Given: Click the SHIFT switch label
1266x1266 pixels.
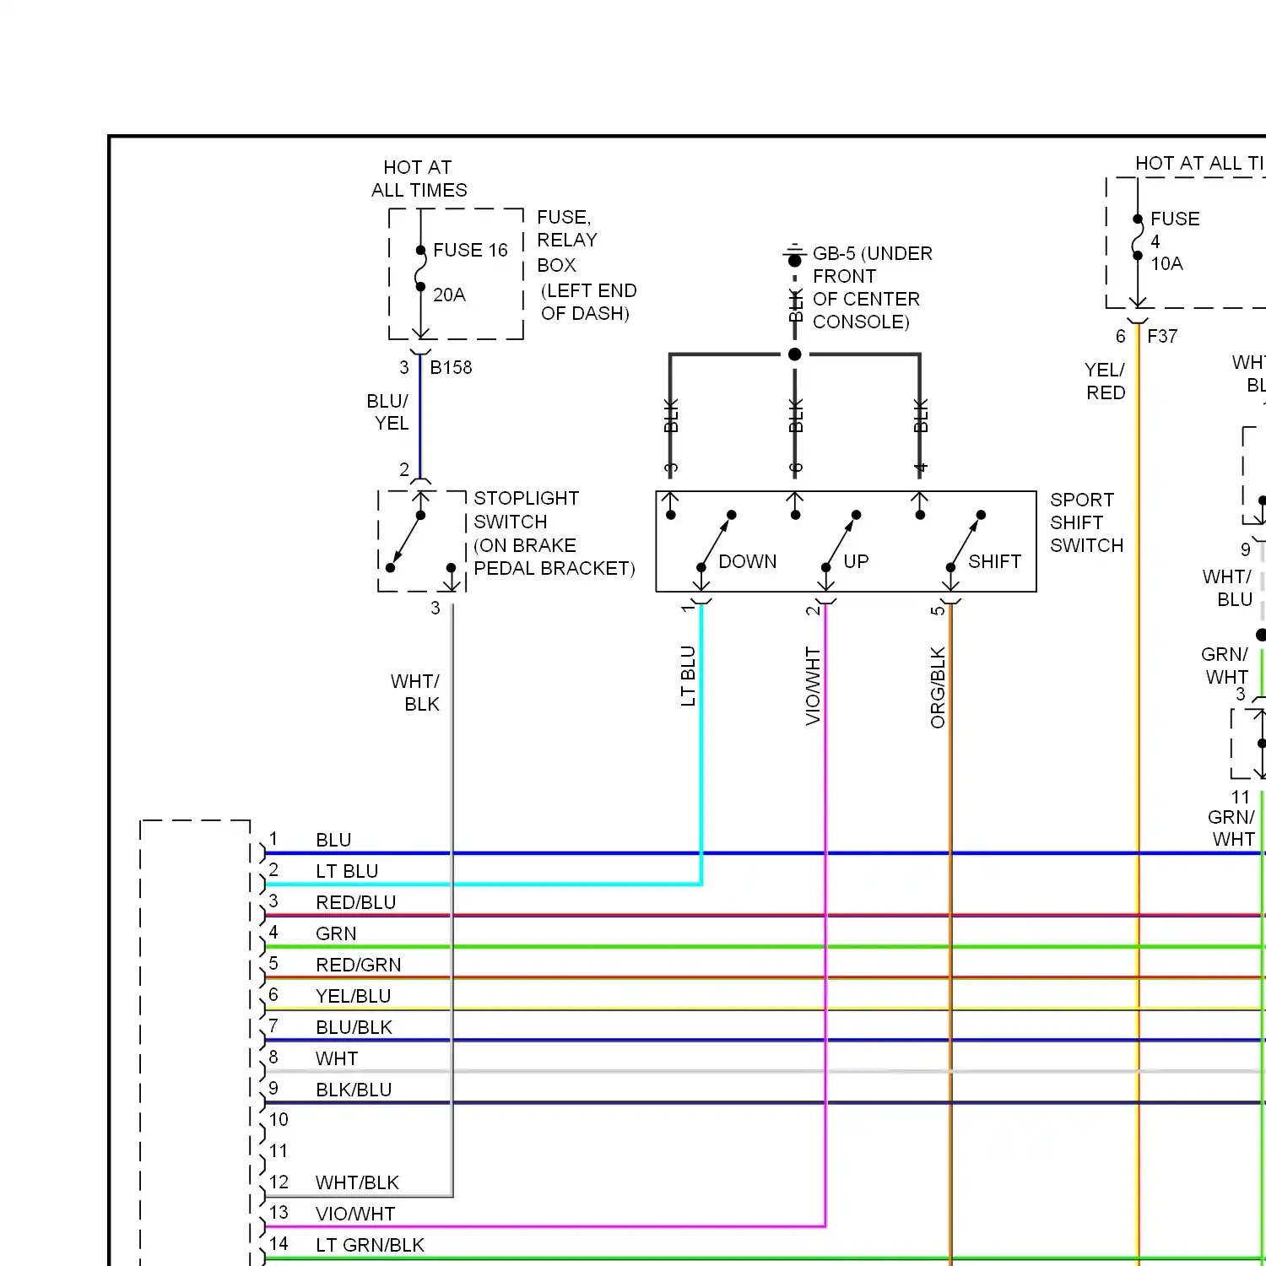Looking at the screenshot, I should [994, 561].
